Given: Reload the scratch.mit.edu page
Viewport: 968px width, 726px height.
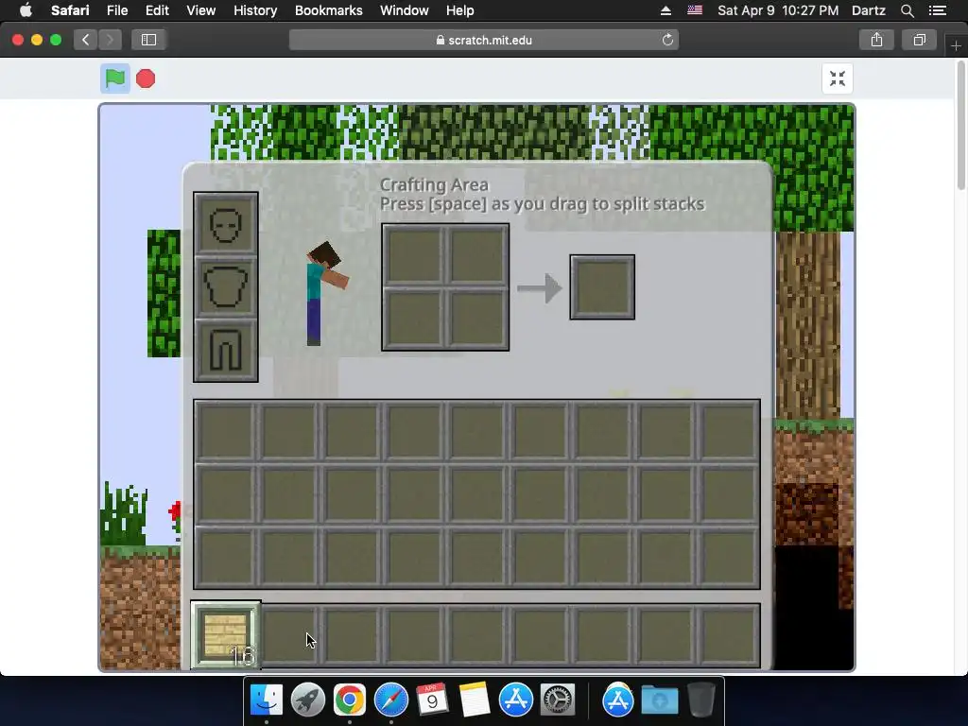Looking at the screenshot, I should [x=667, y=40].
